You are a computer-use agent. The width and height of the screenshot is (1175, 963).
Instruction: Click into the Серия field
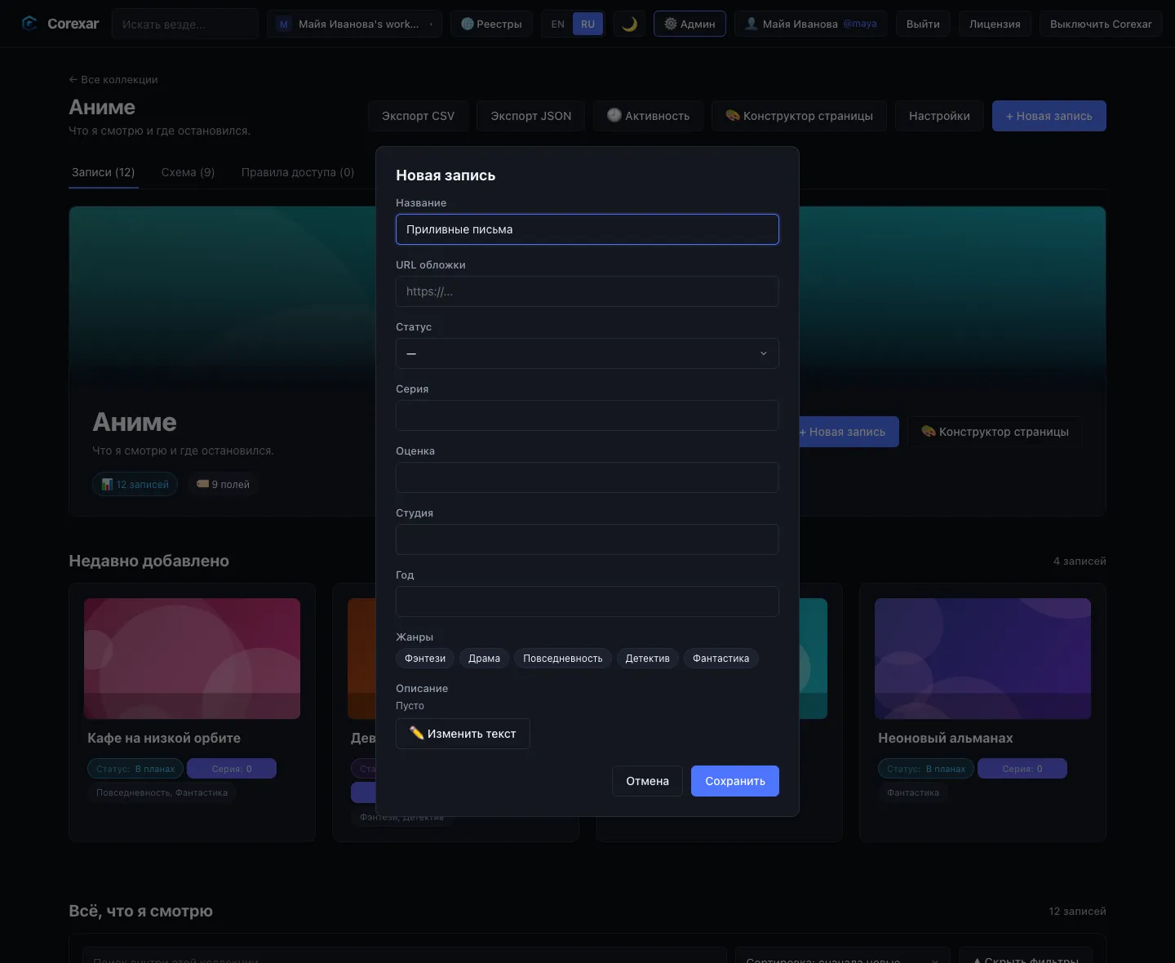point(587,415)
